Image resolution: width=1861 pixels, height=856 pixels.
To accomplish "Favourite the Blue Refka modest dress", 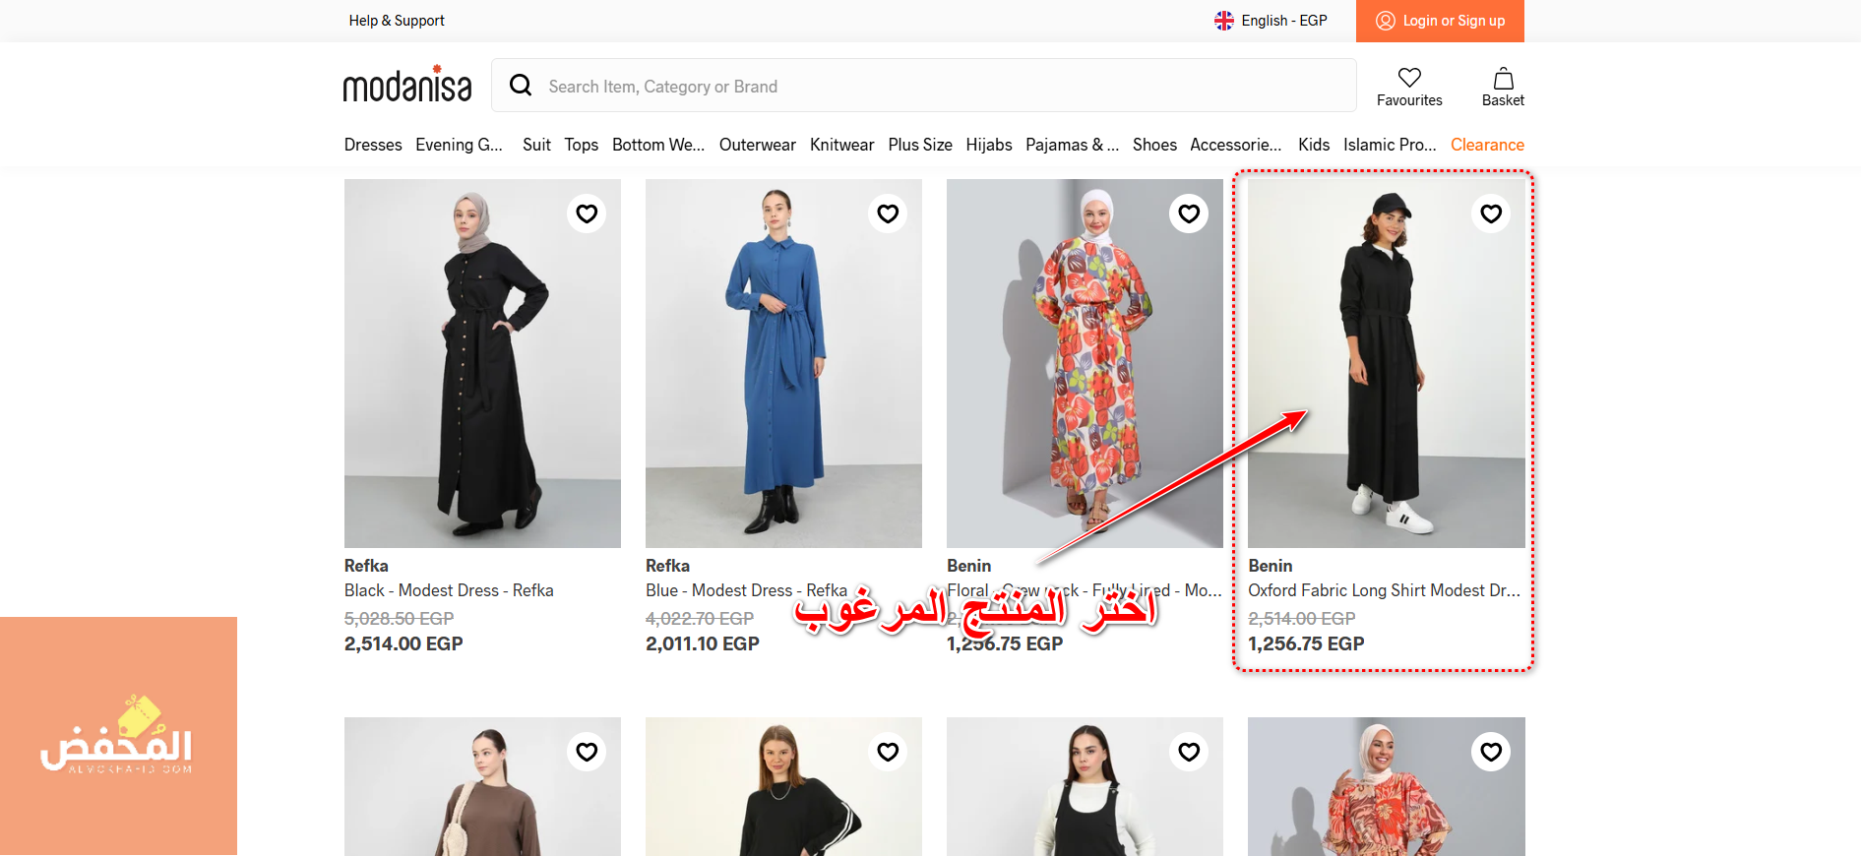I will pos(888,214).
